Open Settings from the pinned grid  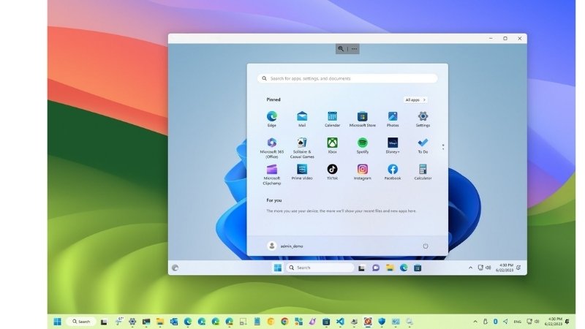click(423, 119)
